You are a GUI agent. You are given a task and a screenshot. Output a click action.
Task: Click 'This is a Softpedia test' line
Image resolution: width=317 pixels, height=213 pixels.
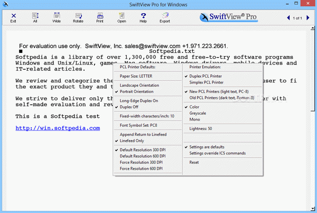[58, 116]
